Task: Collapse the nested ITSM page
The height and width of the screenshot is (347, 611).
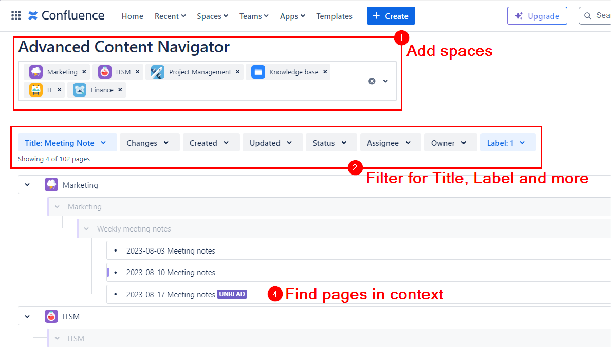Action: tap(57, 338)
